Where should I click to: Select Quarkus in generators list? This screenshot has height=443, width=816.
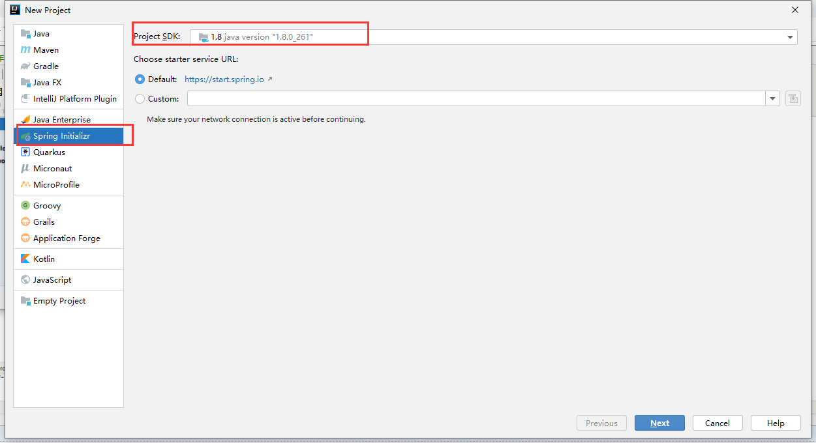68,152
